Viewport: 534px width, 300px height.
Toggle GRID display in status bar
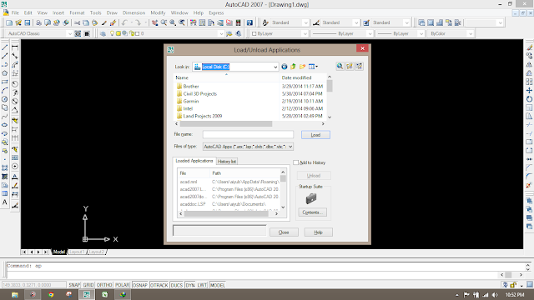point(88,285)
